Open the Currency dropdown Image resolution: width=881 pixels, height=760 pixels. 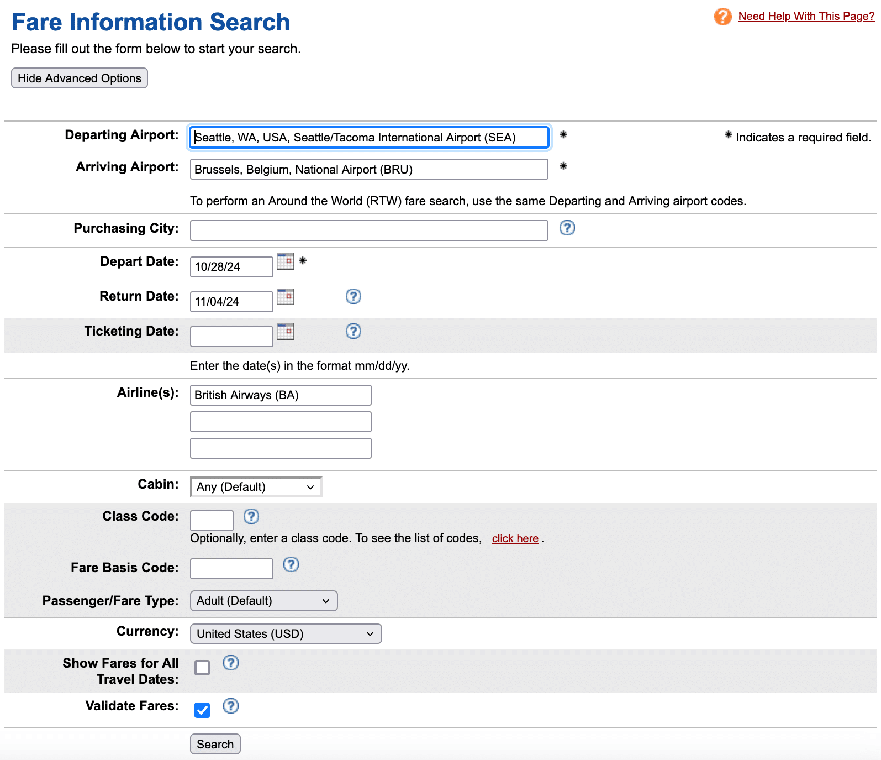coord(286,634)
